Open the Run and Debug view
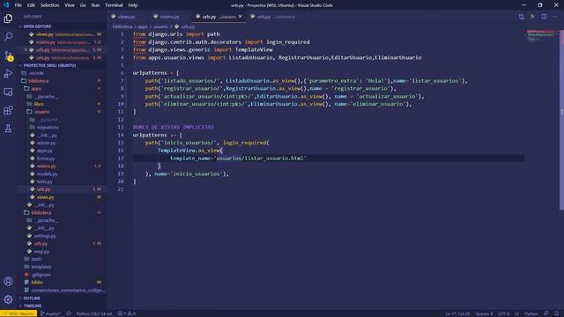The image size is (564, 317). [8, 73]
